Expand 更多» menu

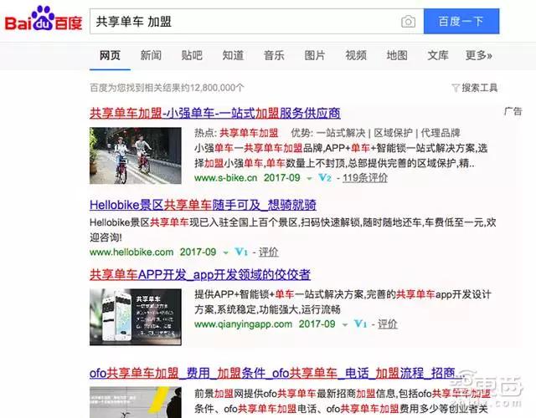point(478,55)
